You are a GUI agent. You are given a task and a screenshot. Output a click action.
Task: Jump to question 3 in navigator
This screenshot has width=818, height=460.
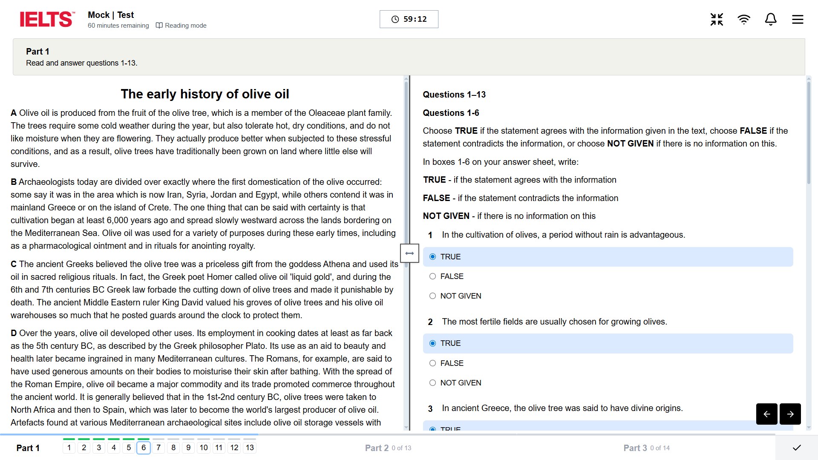(99, 448)
